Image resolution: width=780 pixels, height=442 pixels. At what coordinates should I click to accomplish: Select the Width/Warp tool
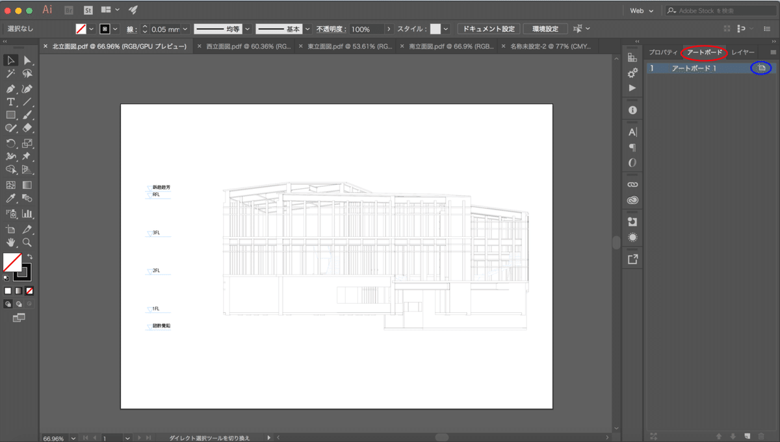tap(11, 157)
